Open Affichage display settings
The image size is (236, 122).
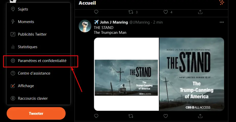(38, 86)
